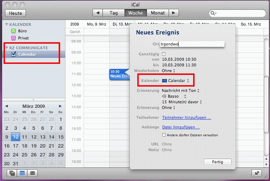The image size is (270, 181).
Task: Select March 31 in mini calendar
Action: [x=16, y=164]
